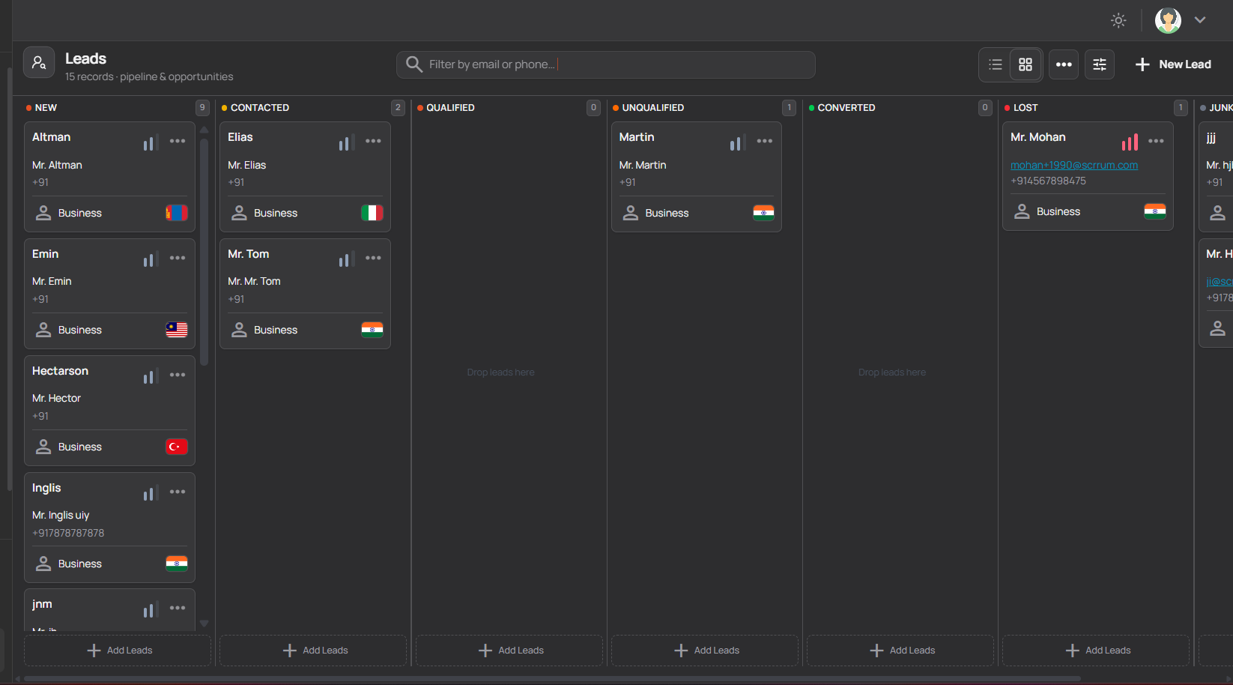Viewport: 1233px width, 685px height.
Task: Click the person icon on Altman card
Action: [43, 213]
